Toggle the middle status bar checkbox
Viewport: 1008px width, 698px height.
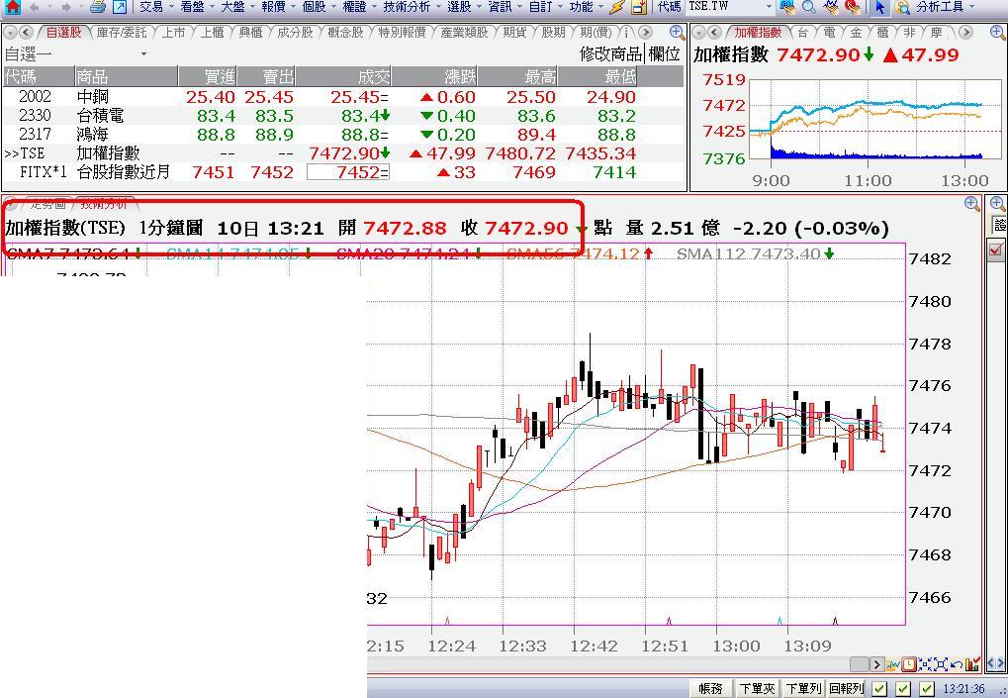click(903, 689)
